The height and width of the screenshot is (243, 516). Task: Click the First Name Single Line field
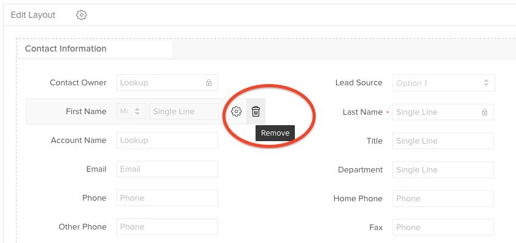tap(184, 111)
